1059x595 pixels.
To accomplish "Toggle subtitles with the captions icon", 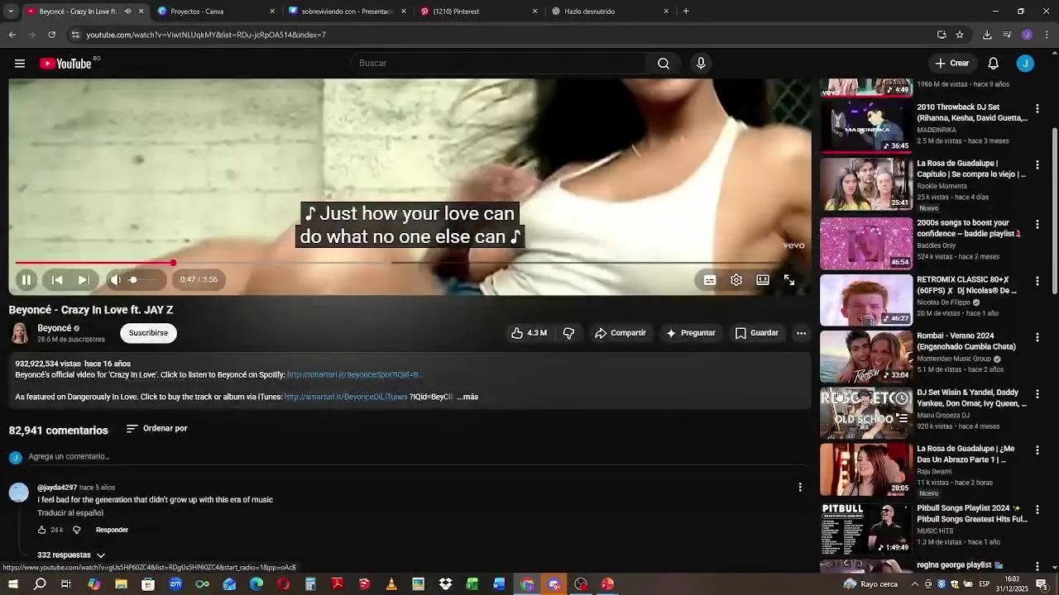I will pos(710,280).
